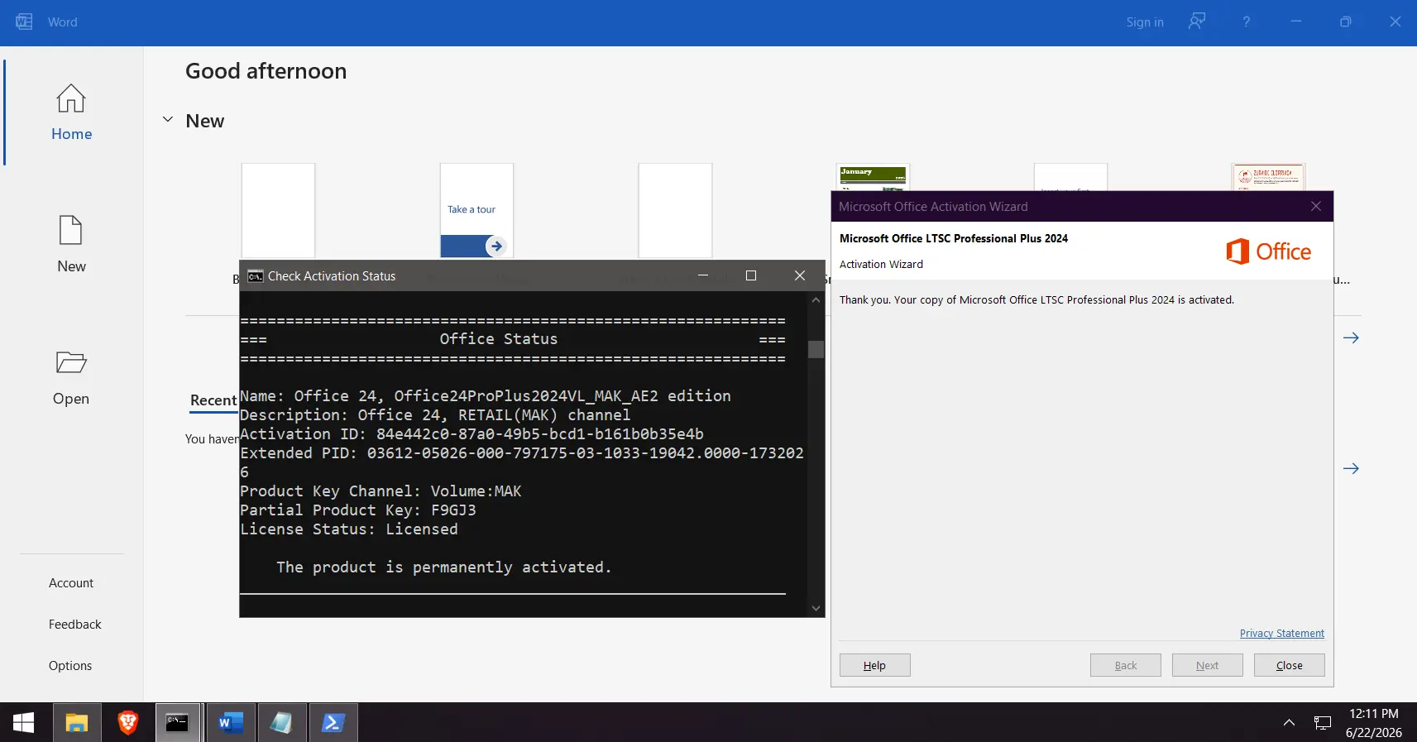
Task: Click the Check Activation Status window system icon
Action: coord(256,276)
